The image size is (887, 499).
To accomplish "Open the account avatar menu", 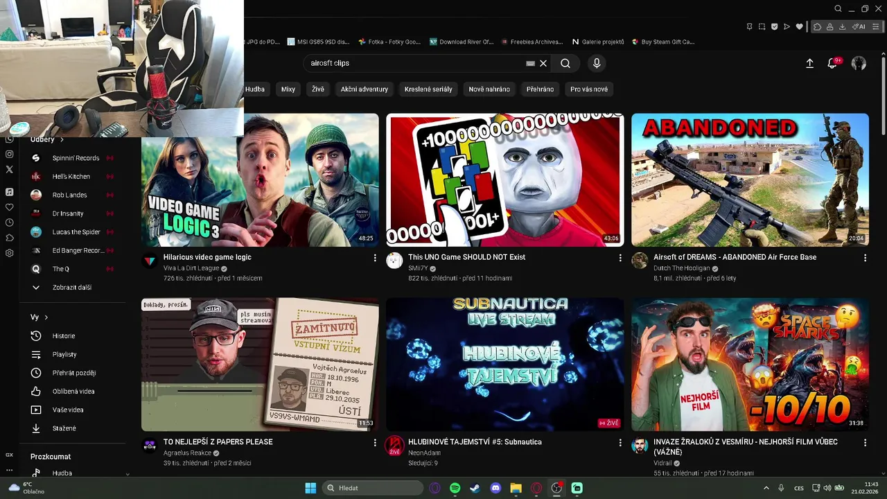I will coord(859,63).
